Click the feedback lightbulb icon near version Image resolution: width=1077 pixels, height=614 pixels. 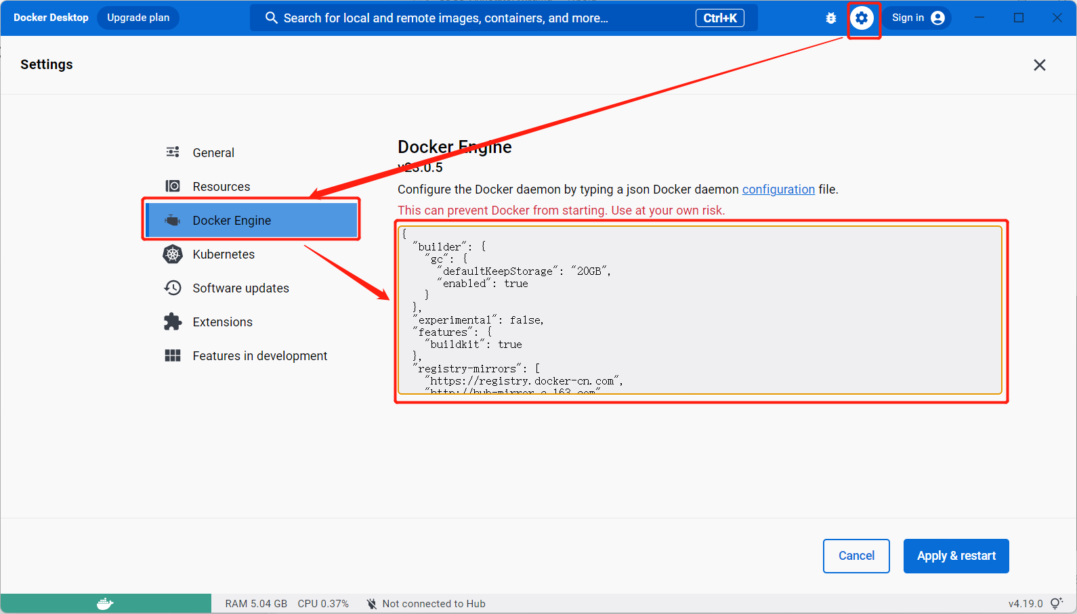1057,603
